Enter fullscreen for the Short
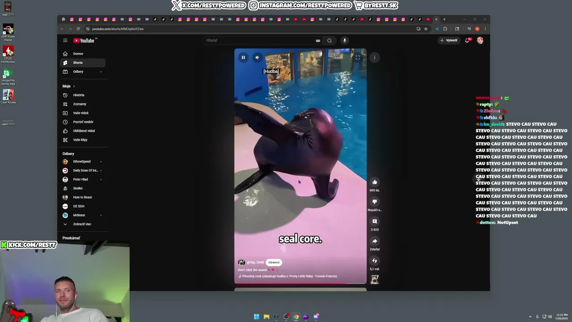Screen dimensions: 572x322 pyautogui.click(x=357, y=57)
